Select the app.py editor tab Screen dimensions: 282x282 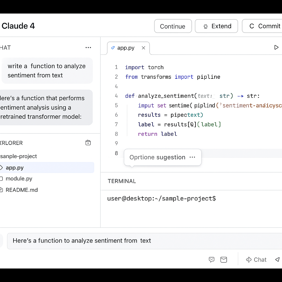coord(128,48)
